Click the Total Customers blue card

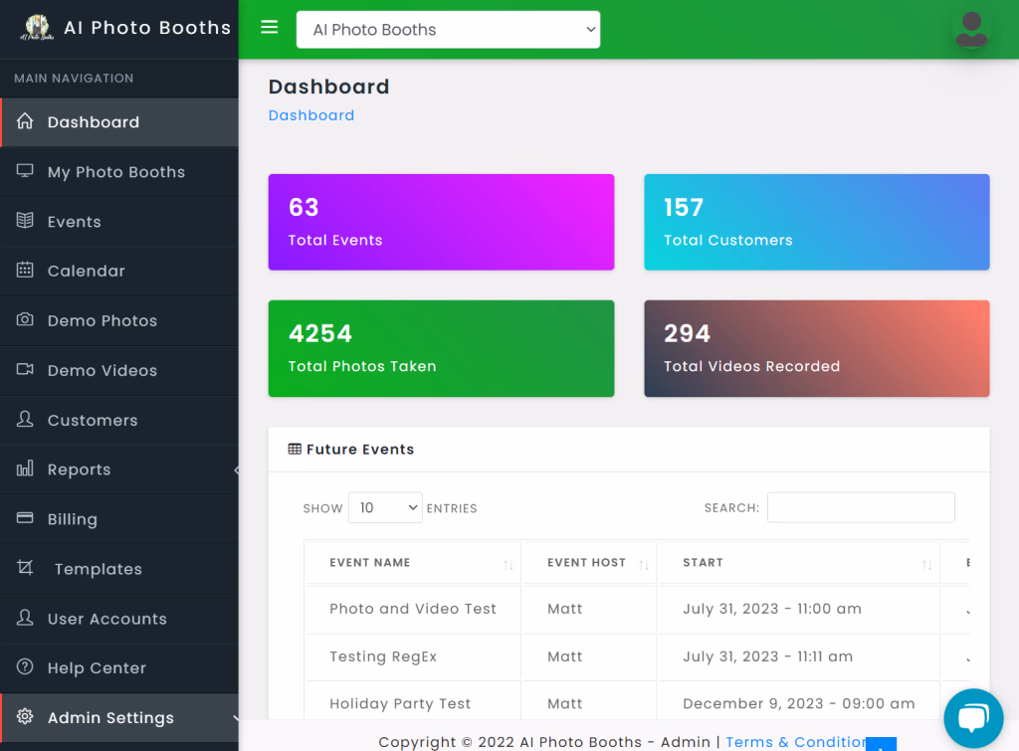(x=817, y=222)
